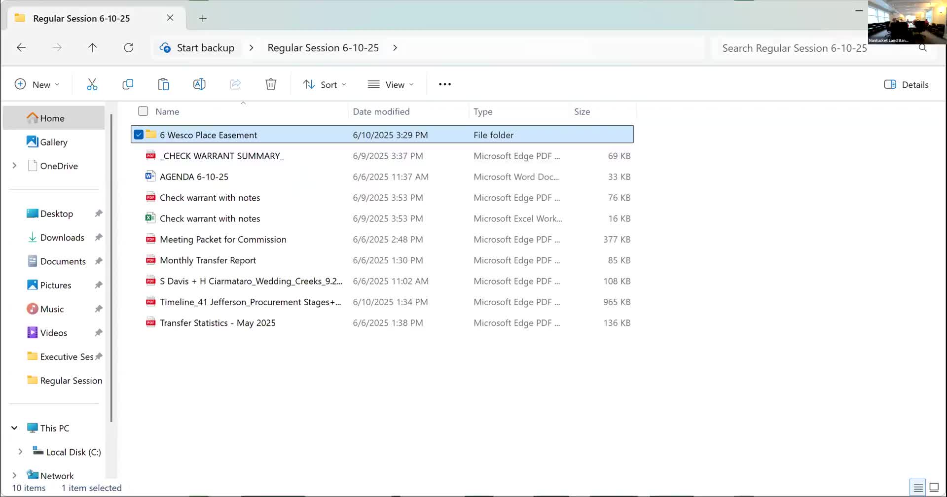Click the Paste clipboard icon

click(163, 84)
